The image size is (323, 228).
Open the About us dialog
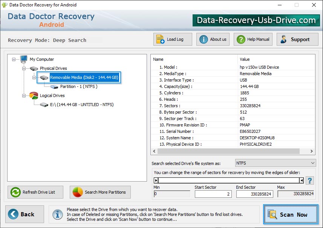tap(213, 39)
